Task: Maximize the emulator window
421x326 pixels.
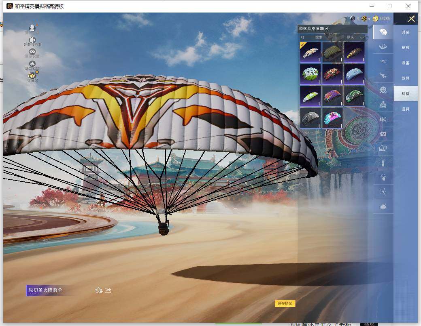Action: [390, 6]
